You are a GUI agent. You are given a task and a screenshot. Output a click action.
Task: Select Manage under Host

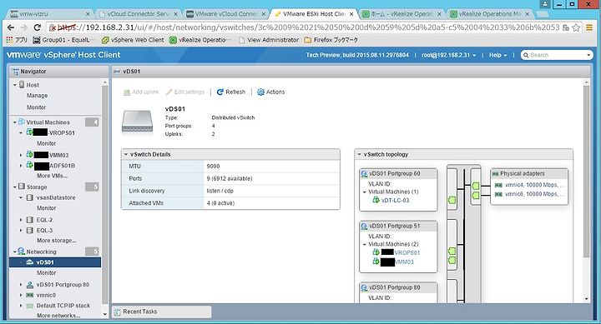click(x=38, y=96)
